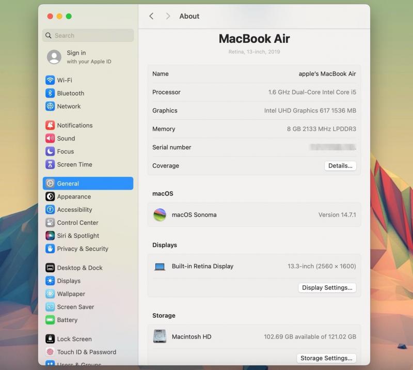Open the Network globe icon
Viewport: 413px width, 370px height.
point(50,106)
